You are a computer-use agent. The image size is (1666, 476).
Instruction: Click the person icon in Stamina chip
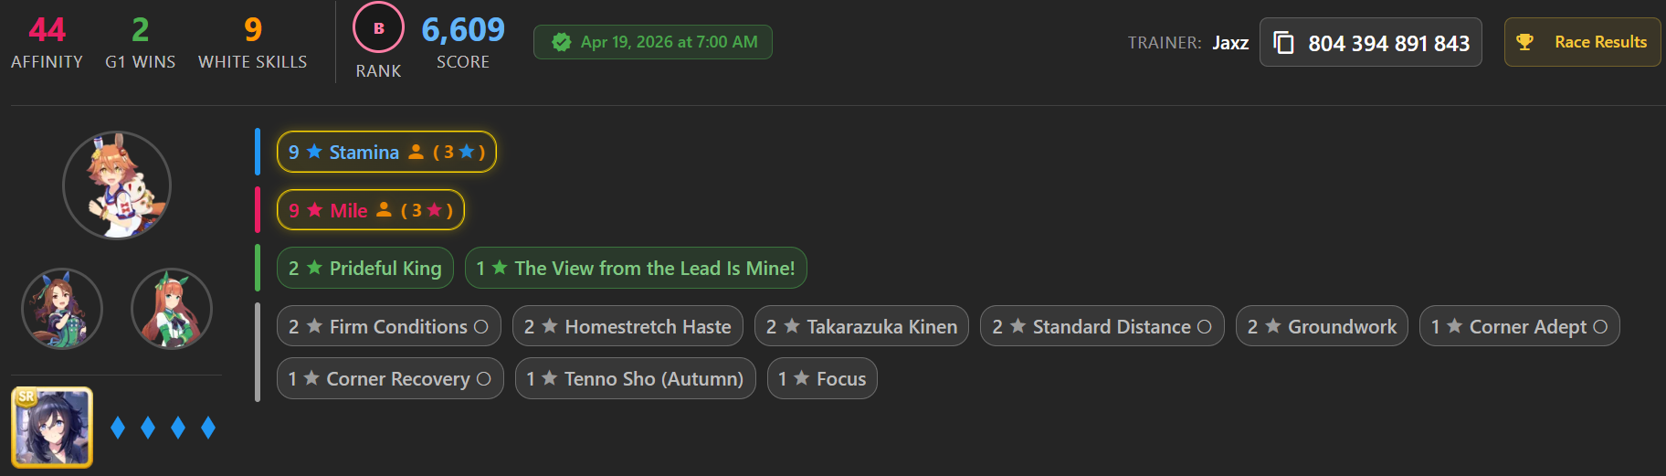[416, 152]
